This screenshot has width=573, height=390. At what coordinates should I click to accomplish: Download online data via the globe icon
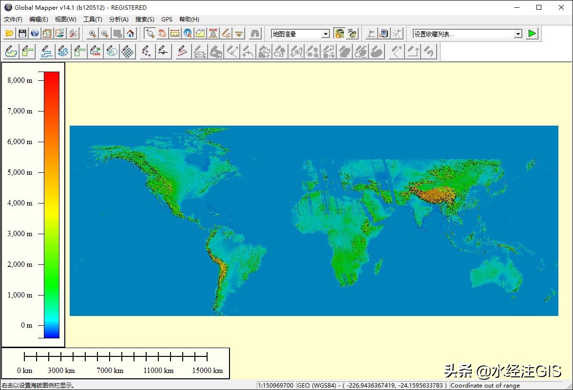tap(35, 34)
